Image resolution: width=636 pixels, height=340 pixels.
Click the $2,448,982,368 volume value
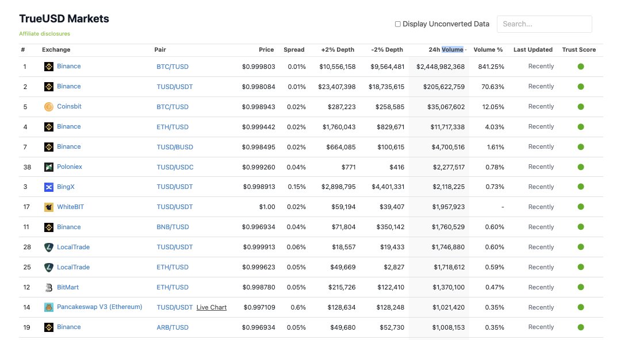(x=440, y=67)
